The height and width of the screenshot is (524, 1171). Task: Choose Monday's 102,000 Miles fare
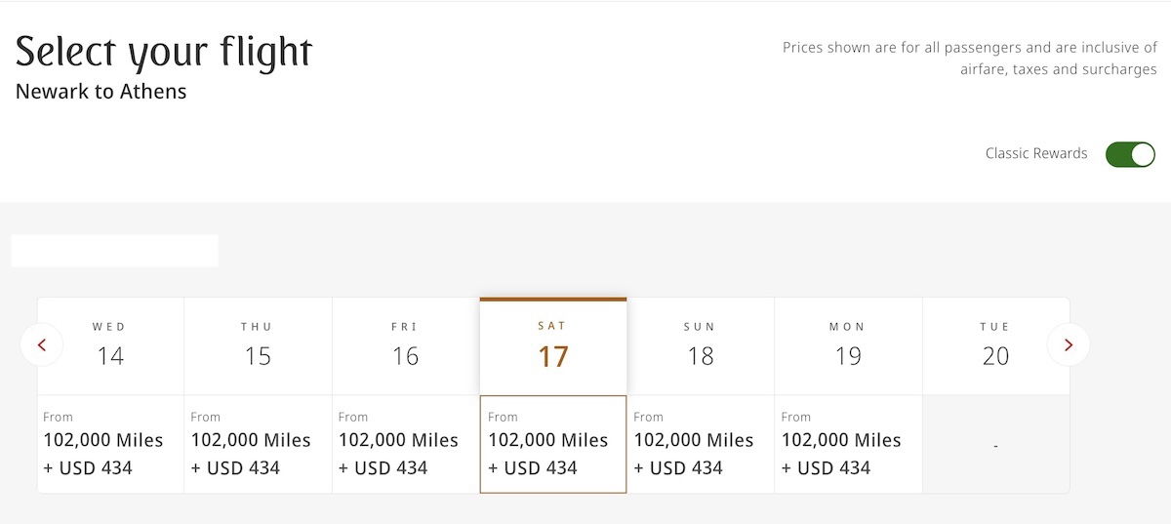848,444
